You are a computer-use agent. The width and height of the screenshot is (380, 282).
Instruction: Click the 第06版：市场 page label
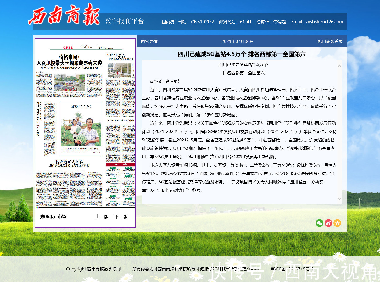coord(53,217)
